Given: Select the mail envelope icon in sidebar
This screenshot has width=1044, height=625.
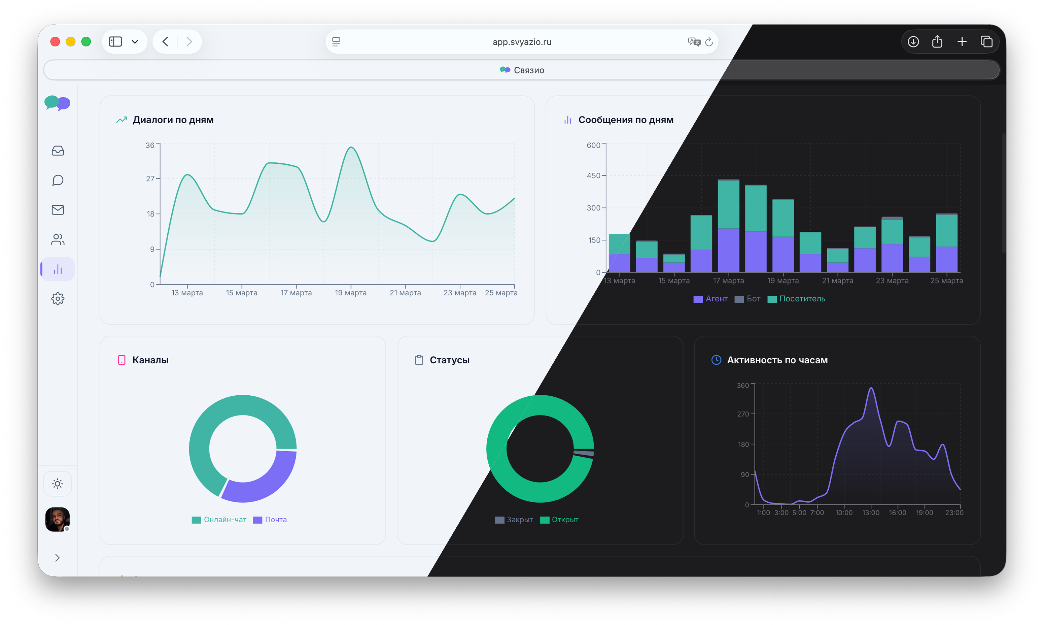Looking at the screenshot, I should tap(58, 209).
